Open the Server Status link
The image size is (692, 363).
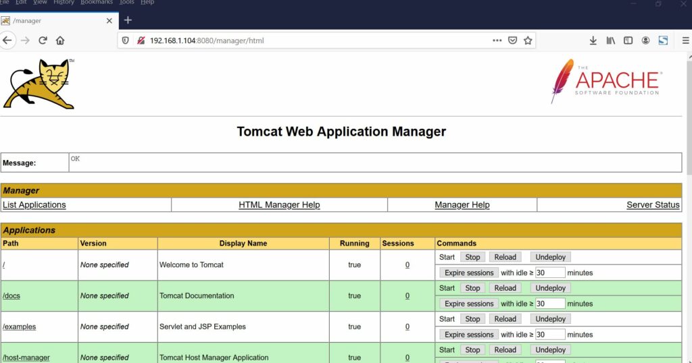[653, 205]
